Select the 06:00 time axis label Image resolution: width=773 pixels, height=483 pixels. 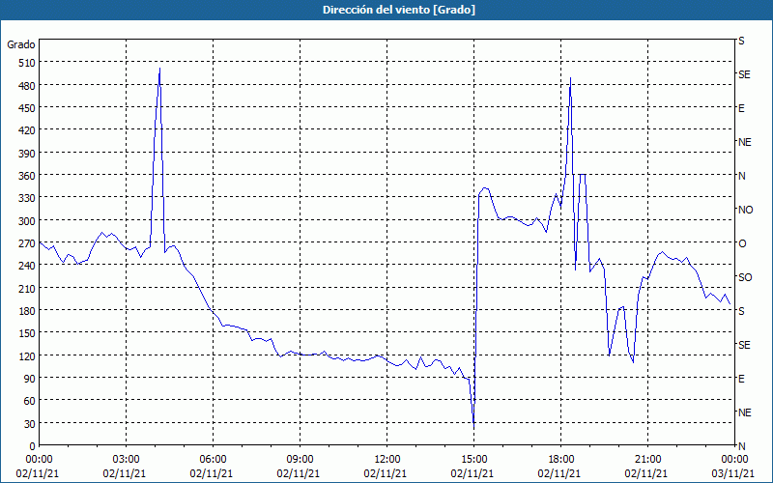point(213,460)
